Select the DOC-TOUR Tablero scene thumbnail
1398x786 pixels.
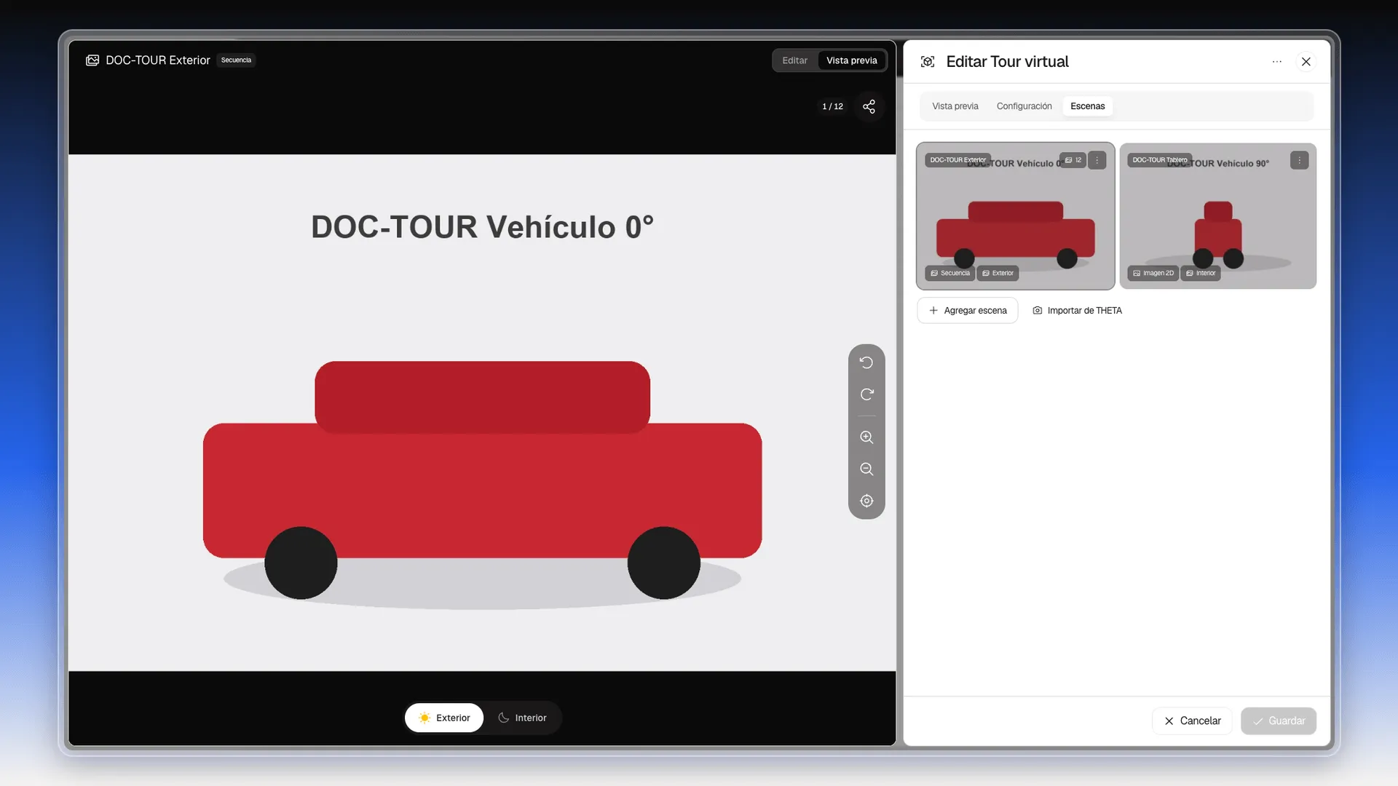click(1218, 216)
